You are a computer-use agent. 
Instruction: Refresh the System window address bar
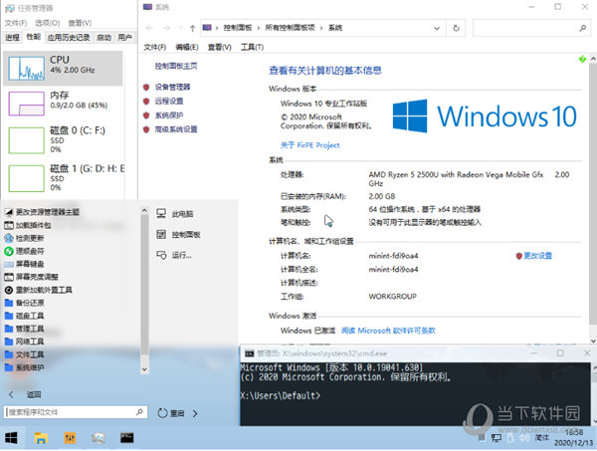[456, 28]
